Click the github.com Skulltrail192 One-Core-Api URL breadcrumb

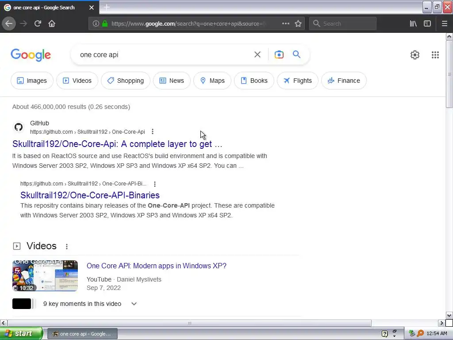(x=88, y=132)
